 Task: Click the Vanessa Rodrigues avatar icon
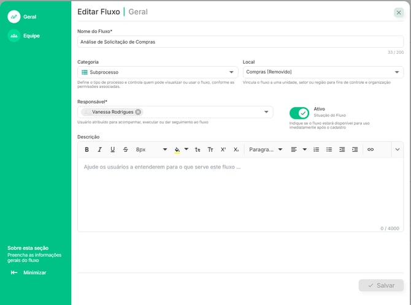86,112
